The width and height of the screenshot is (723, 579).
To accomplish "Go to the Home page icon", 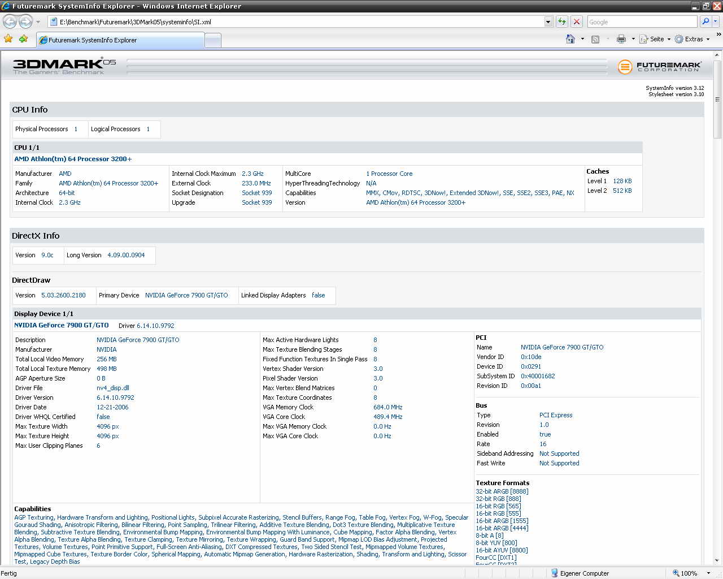I will tap(570, 39).
